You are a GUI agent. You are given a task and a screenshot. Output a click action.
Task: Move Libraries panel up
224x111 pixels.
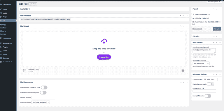(214, 36)
